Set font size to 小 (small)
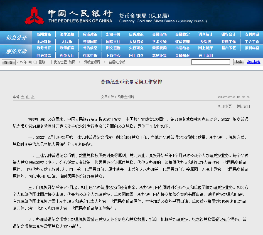Viewport: 263px width, 235px height. click(33, 97)
